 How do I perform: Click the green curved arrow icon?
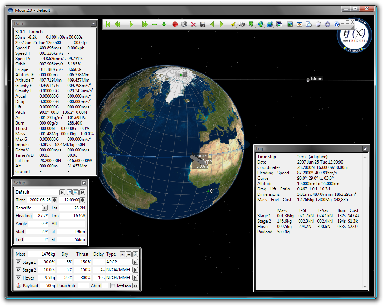[x=251, y=24]
